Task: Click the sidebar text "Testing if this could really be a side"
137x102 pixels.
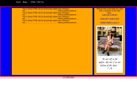Action: 110,9
